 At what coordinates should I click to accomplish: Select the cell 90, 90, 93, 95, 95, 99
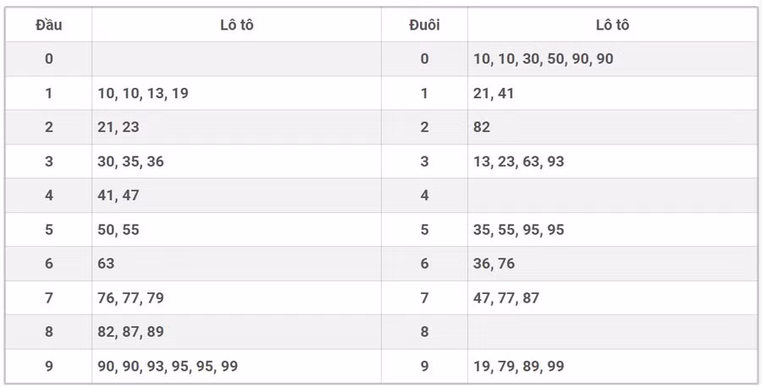pyautogui.click(x=168, y=366)
